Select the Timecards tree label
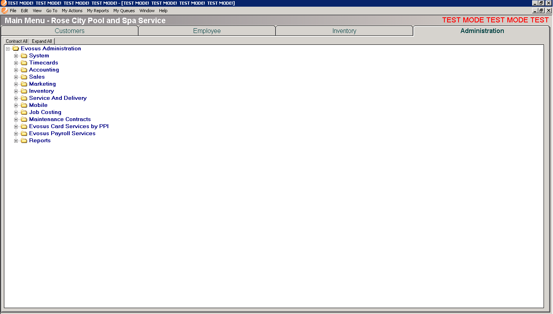This screenshot has height=314, width=553. click(x=44, y=63)
